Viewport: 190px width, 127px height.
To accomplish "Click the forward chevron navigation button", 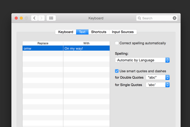I will click(41, 18).
